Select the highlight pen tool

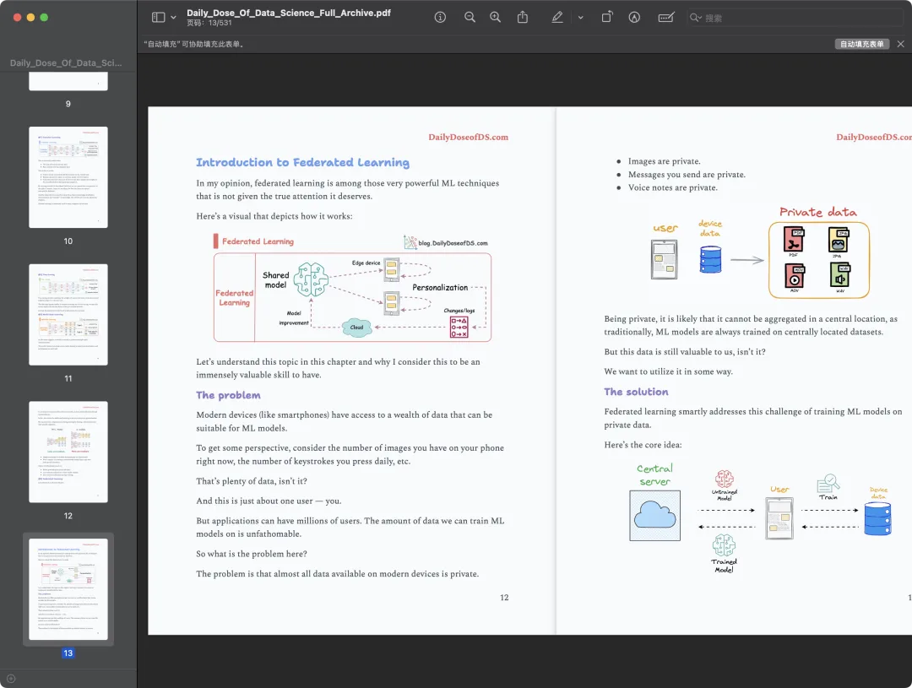[x=557, y=18]
